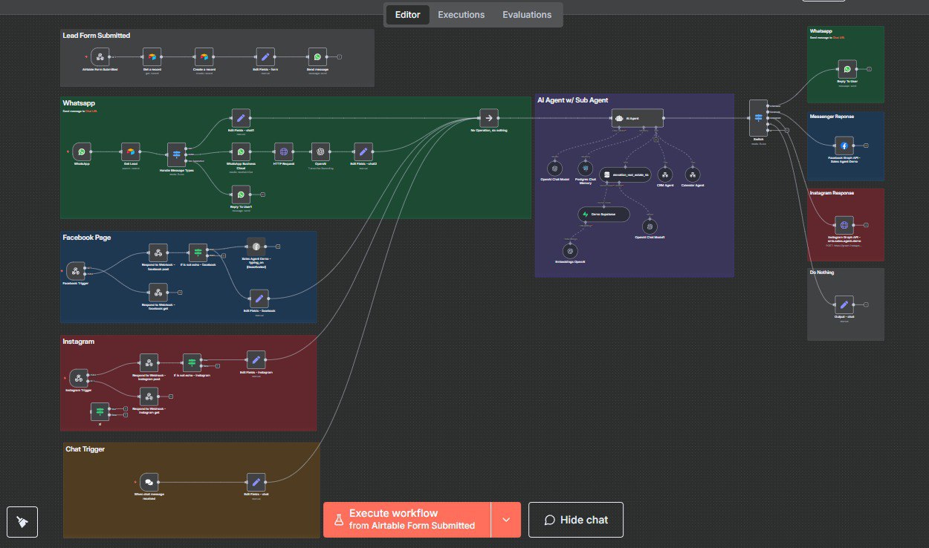
Task: Open the HTTP Request node
Action: pos(283,152)
